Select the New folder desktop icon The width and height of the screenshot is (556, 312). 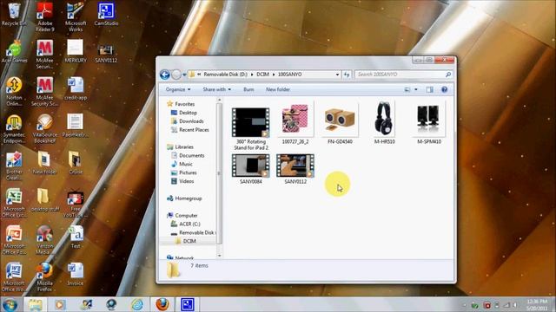point(44,163)
